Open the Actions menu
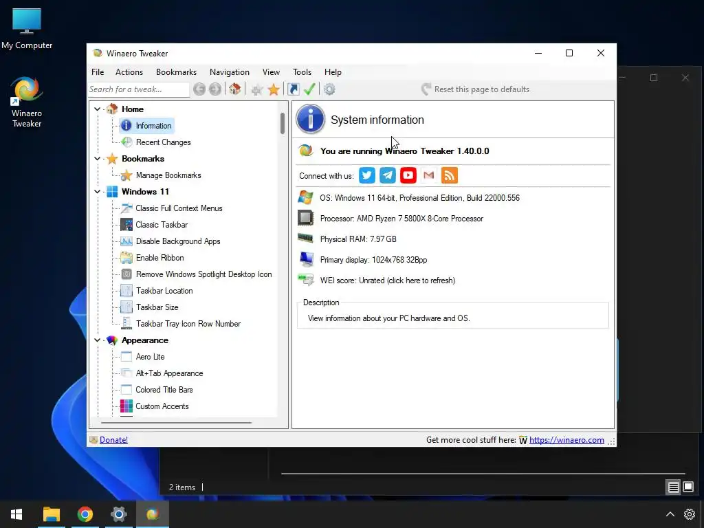This screenshot has height=528, width=704. pos(129,71)
